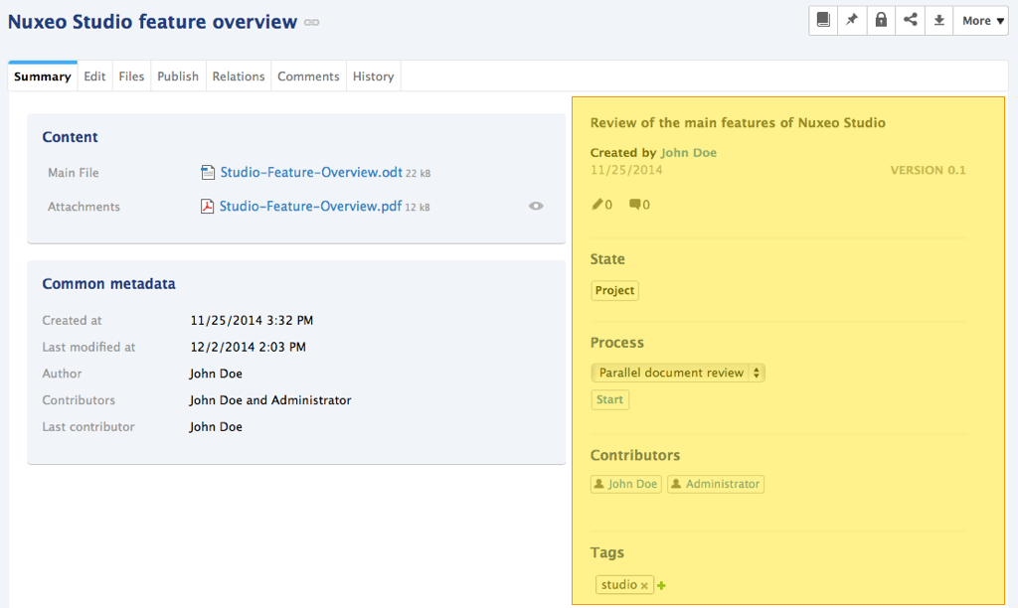The image size is (1018, 608).
Task: Open the Edit tab
Action: [94, 76]
